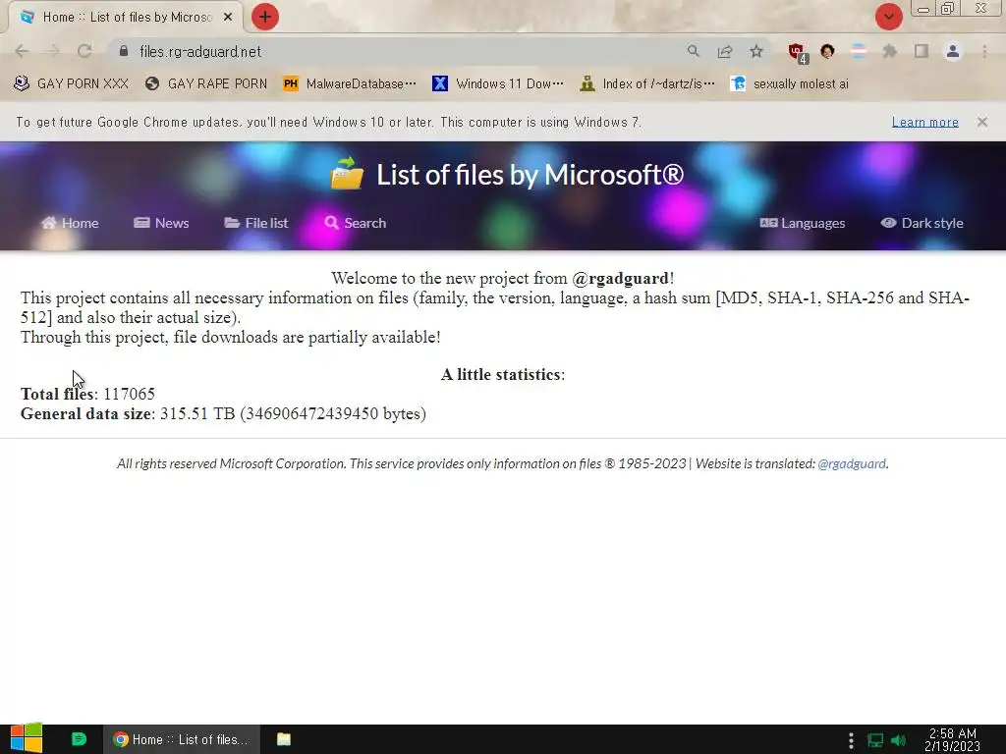
Task: Open the volume speaker tray icon
Action: [x=898, y=740]
